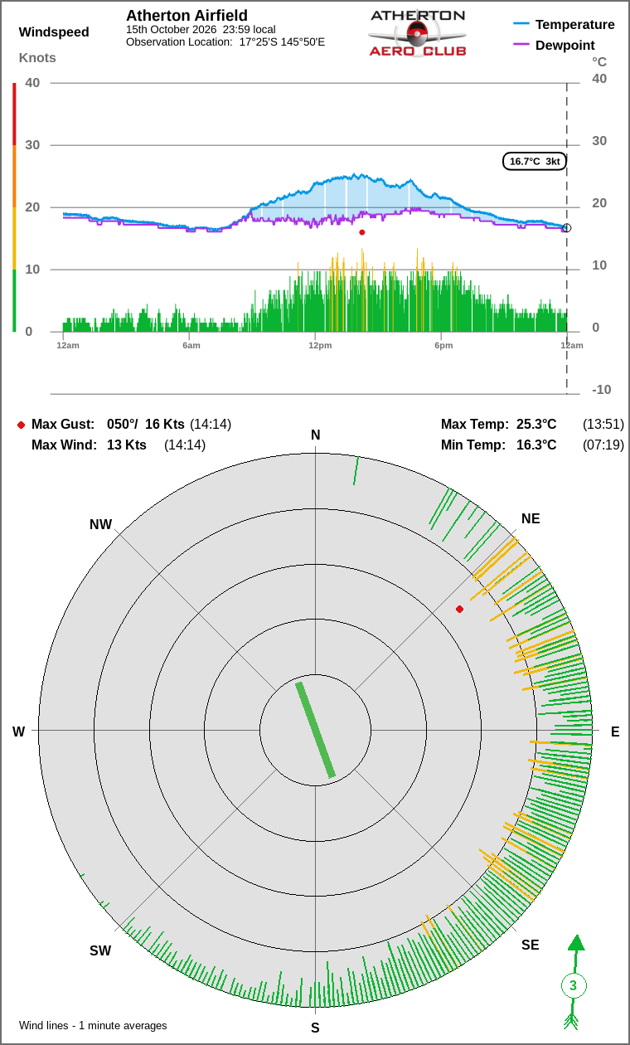Click the E compass label
Image resolution: width=630 pixels, height=1045 pixels.
pos(615,731)
